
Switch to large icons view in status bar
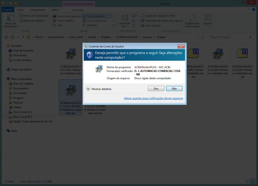pos(253,181)
